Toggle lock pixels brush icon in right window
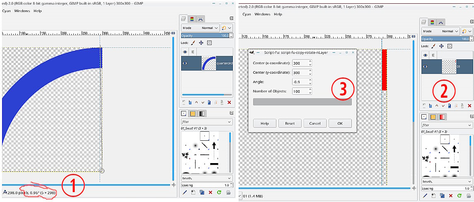 click(x=433, y=46)
